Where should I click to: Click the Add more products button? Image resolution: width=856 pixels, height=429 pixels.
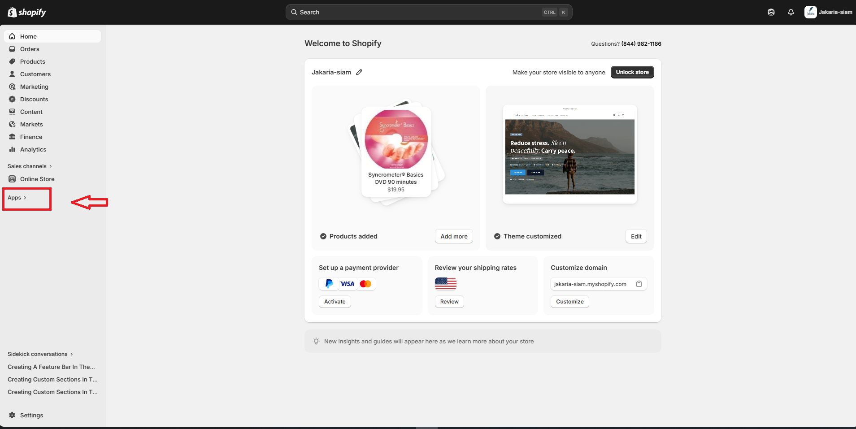[453, 236]
